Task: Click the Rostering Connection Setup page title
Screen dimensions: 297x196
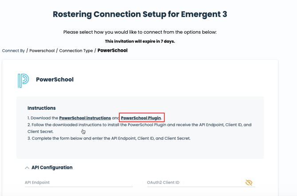Action: 140,14
